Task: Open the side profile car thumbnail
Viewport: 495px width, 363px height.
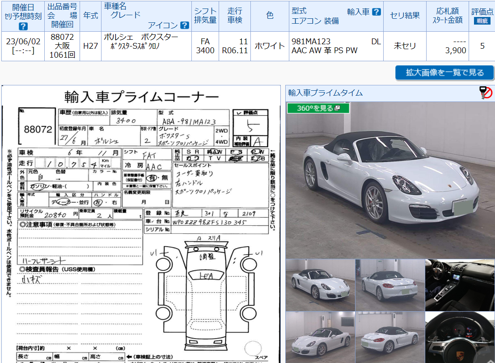Action: 321,337
